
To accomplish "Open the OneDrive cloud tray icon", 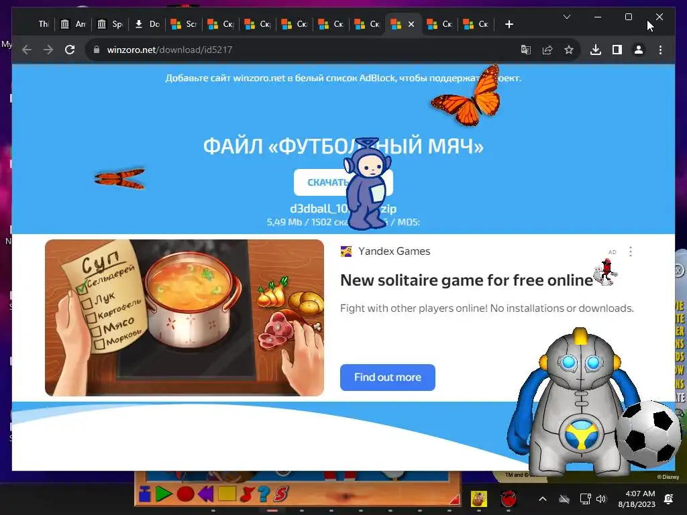I will tap(564, 499).
